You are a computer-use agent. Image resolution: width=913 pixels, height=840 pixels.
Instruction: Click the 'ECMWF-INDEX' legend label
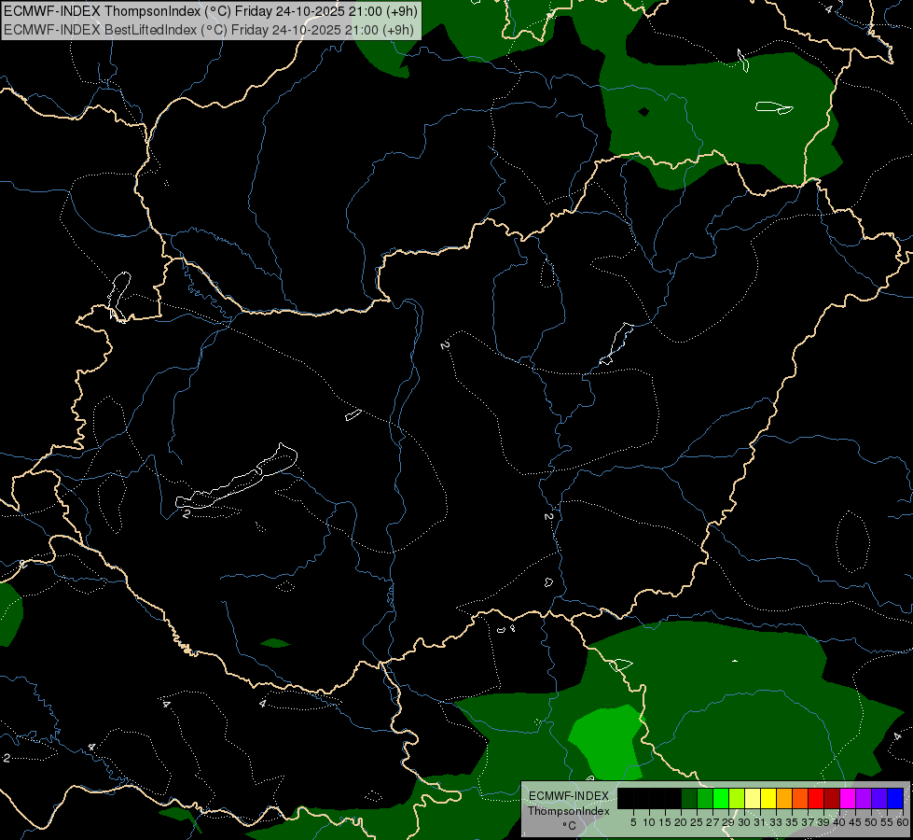[x=569, y=796]
